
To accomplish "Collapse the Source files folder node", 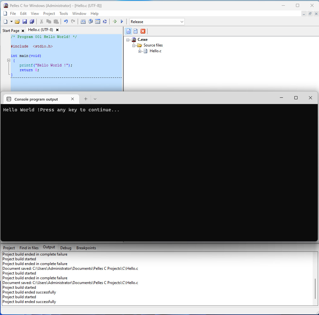I will pos(134,45).
